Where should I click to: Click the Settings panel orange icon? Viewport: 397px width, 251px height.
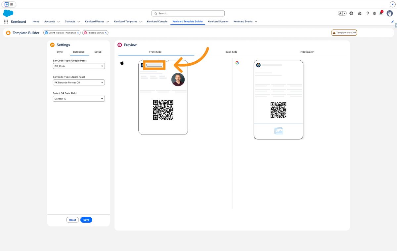(x=52, y=45)
